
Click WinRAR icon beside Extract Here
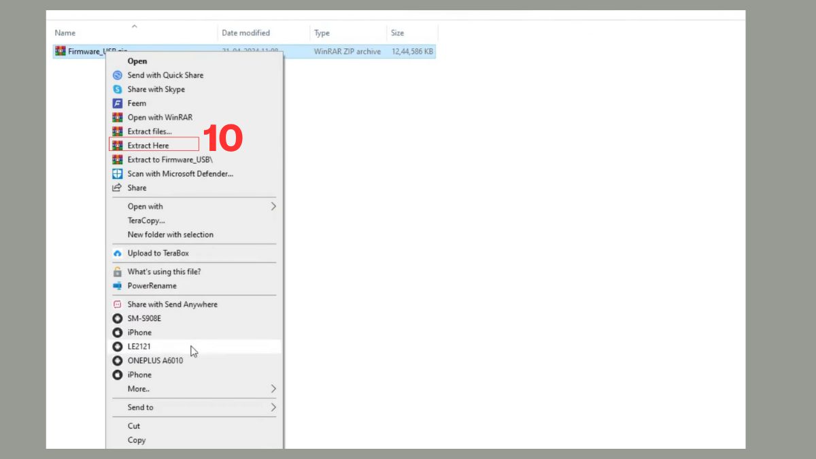coord(117,146)
